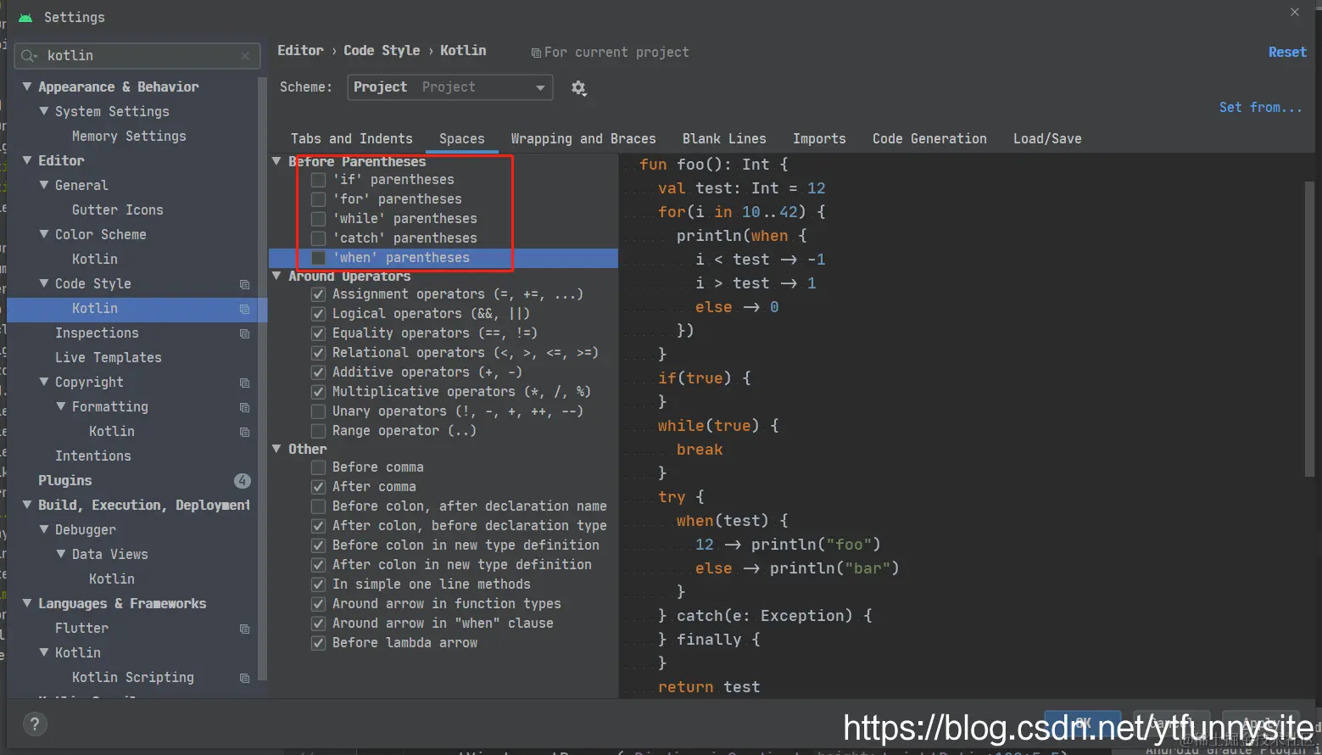Screen dimensions: 1322x755
Task: Toggle 'when' parentheses checkbox
Action: (318, 258)
